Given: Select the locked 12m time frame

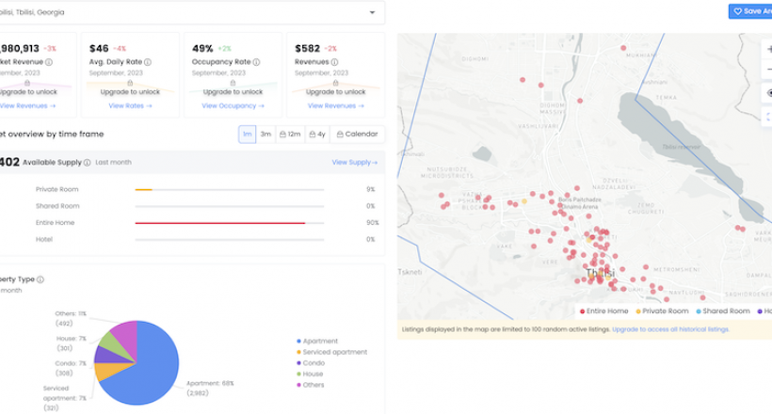Looking at the screenshot, I should [x=290, y=135].
